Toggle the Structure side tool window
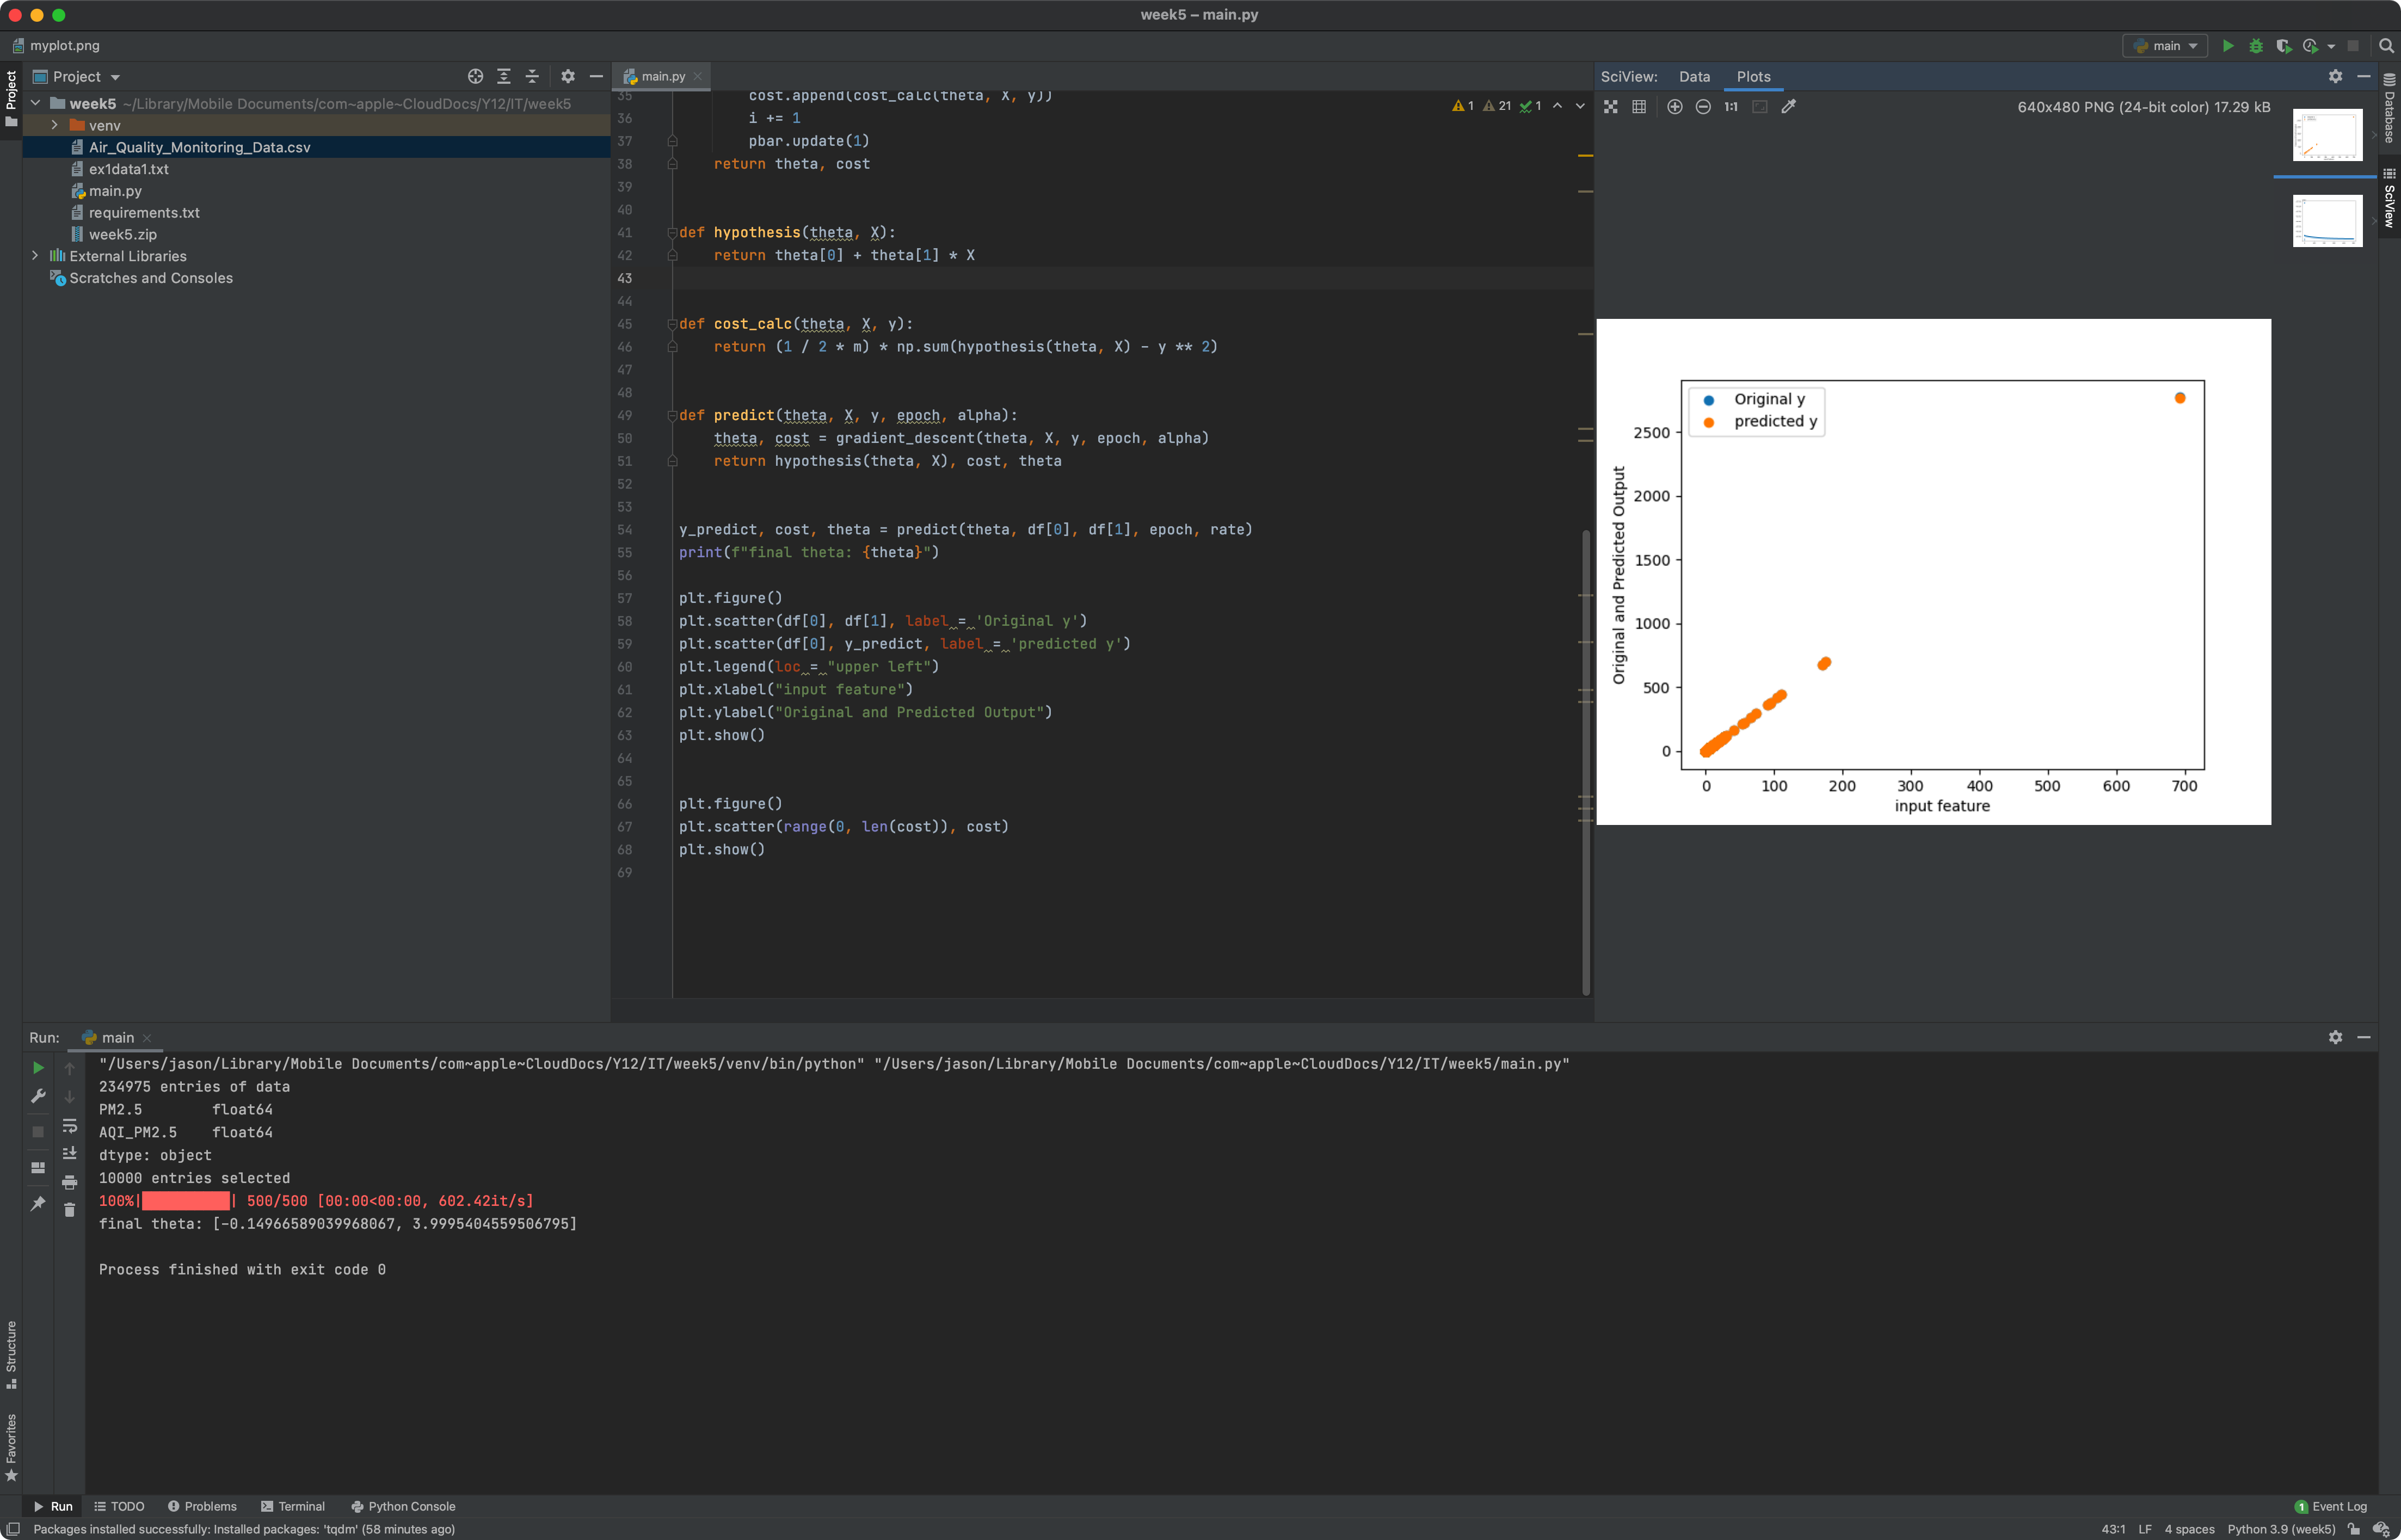The image size is (2401, 1540). (x=11, y=1354)
